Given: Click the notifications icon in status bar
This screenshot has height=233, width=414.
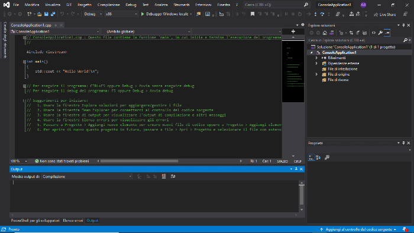Looking at the screenshot, I should (405, 229).
